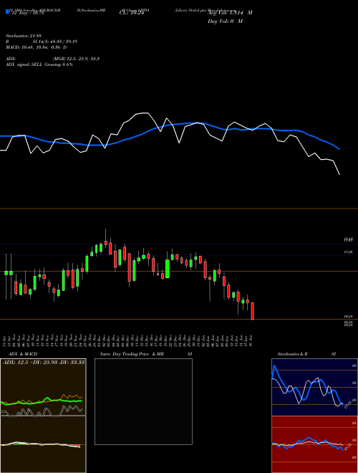
Task: Click the endpoint of the white price line
Action: coord(339,174)
